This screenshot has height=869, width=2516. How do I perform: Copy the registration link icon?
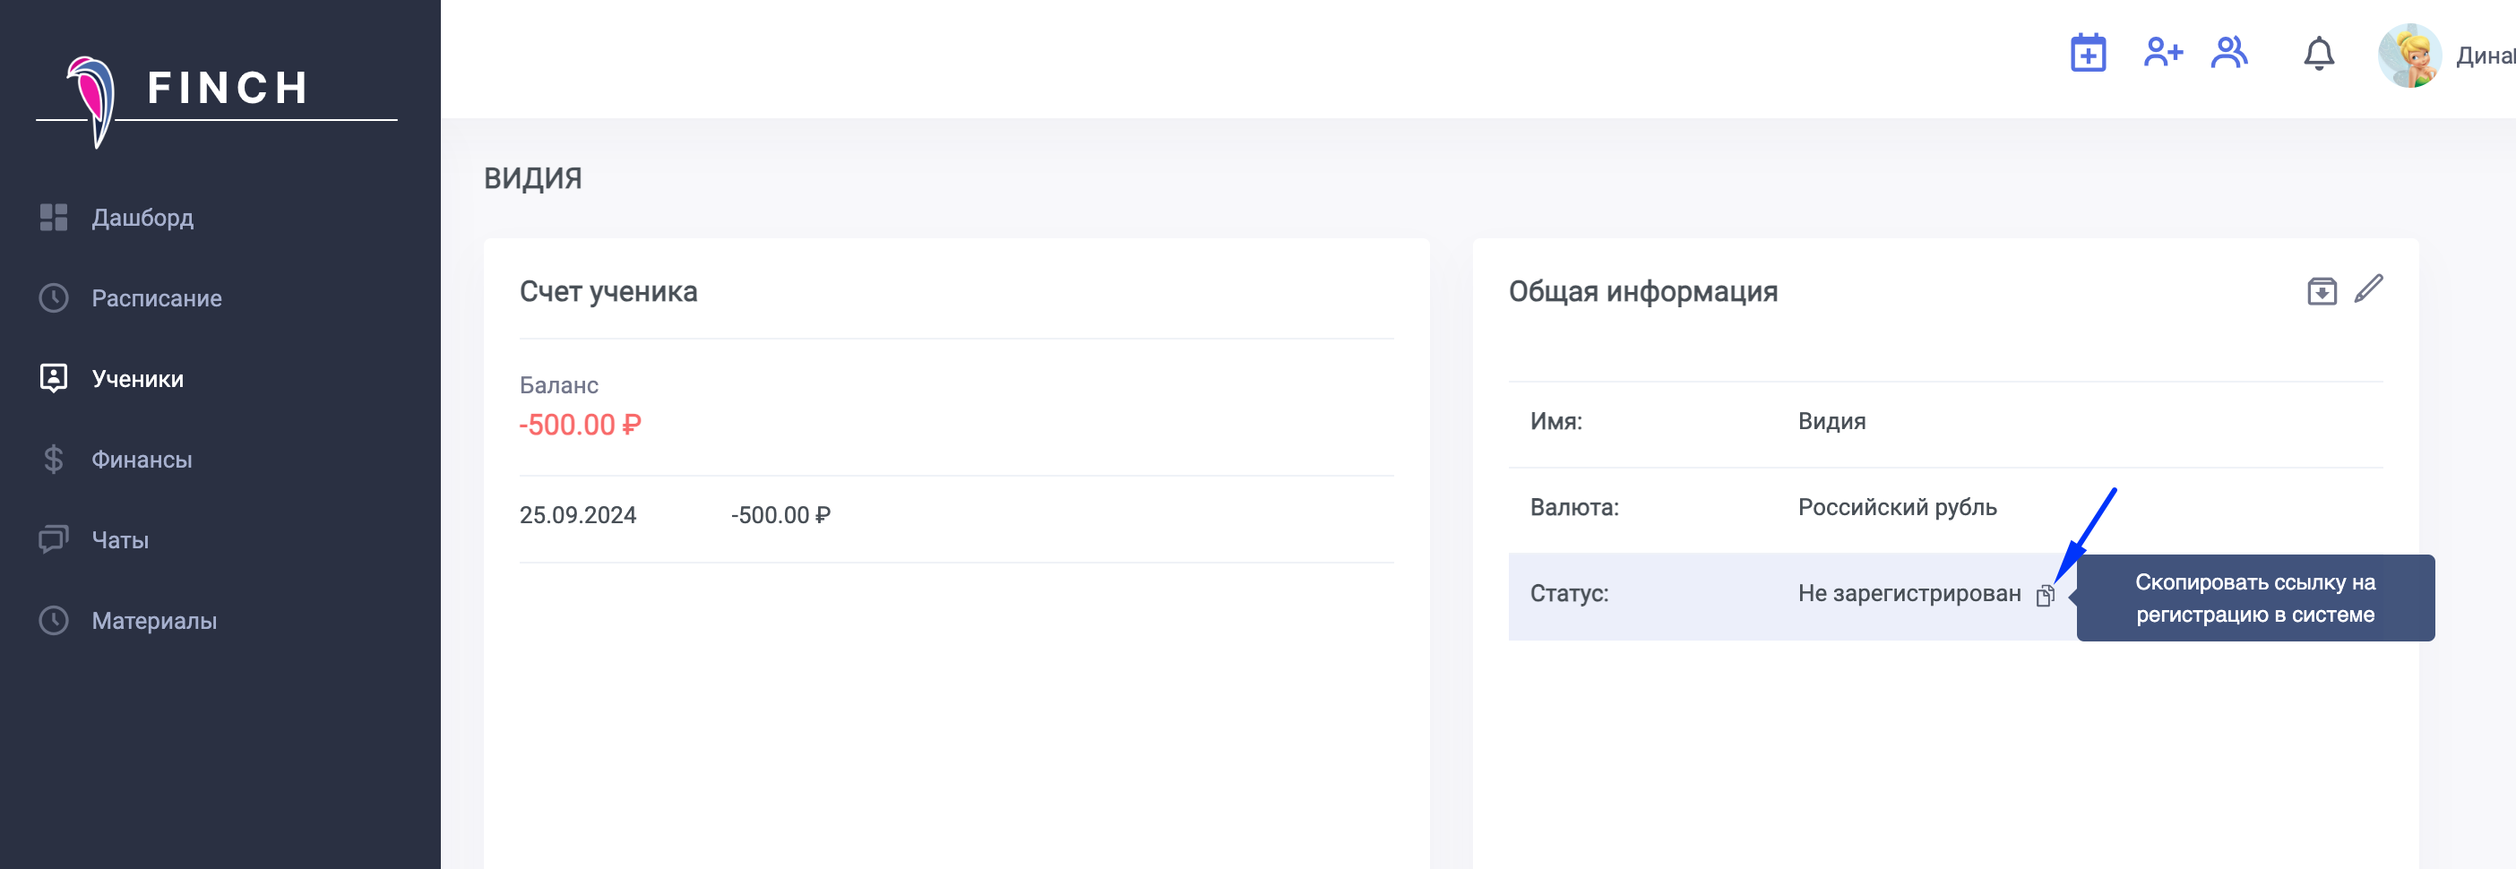click(x=2045, y=596)
